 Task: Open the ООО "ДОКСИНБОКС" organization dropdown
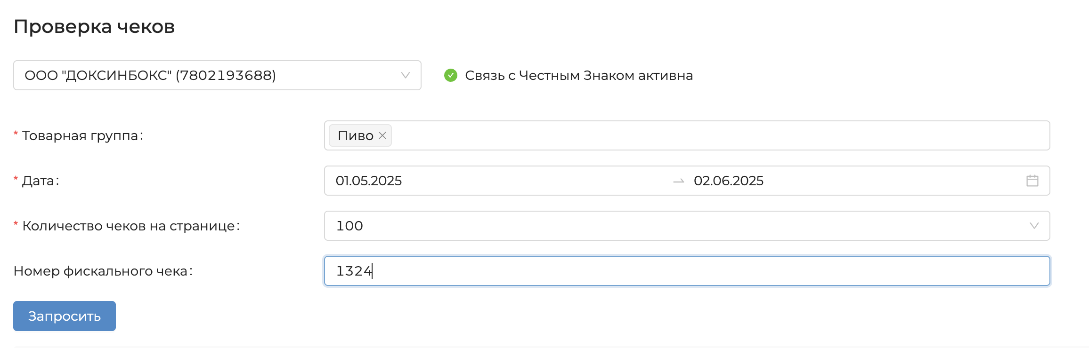[x=207, y=75]
